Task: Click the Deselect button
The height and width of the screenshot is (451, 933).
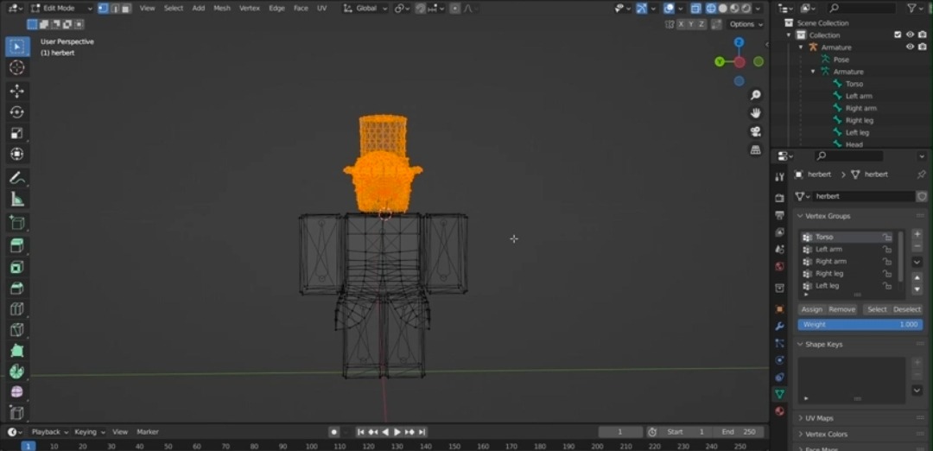Action: coord(906,309)
